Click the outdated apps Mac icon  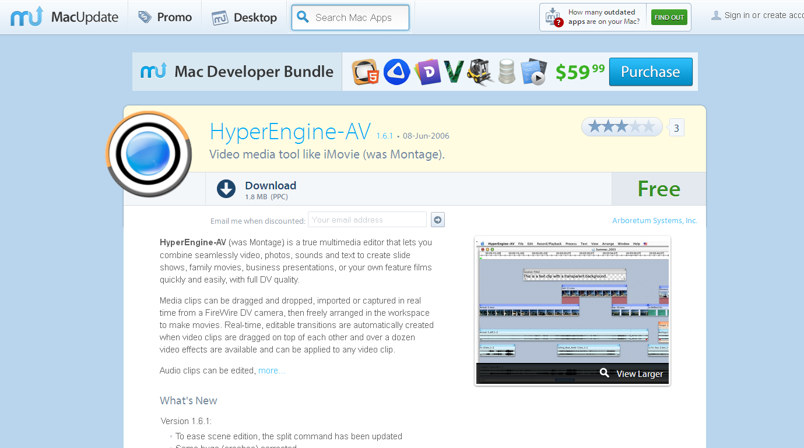(553, 17)
